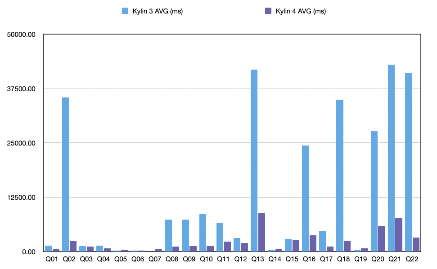This screenshot has height=269, width=437.
Task: Select the purple Kylin 4 bar for Q21
Action: (399, 235)
